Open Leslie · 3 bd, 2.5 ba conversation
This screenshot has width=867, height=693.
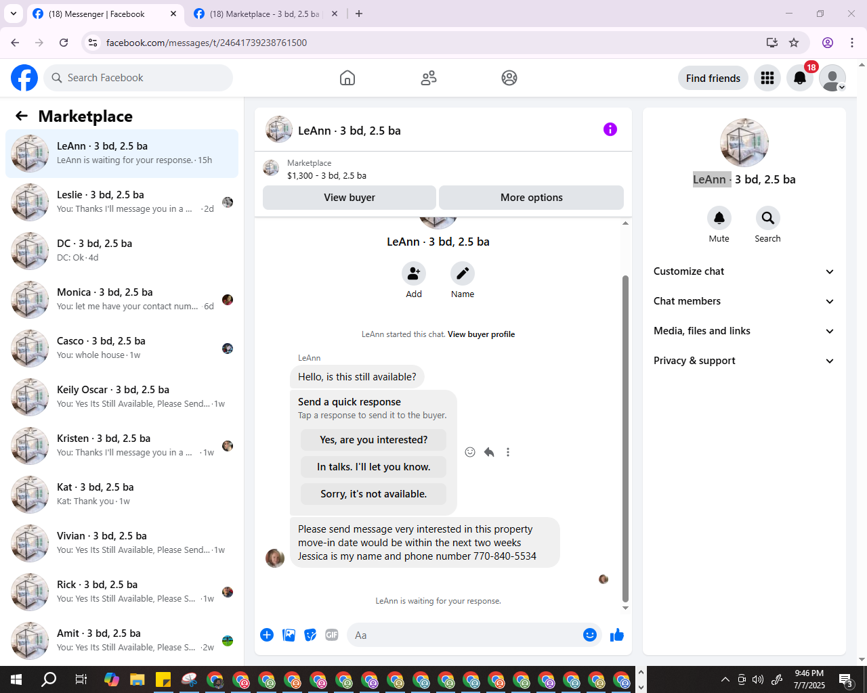[x=122, y=202]
